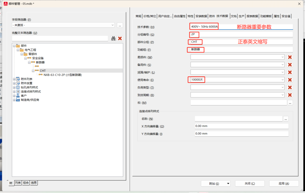Click the binoculars search icon
Viewport: 305px width, 193px height.
tap(113, 38)
